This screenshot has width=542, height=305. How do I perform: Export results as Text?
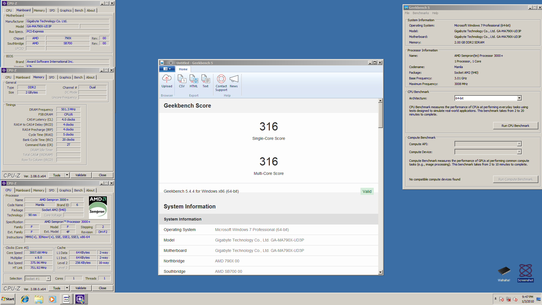click(x=206, y=81)
